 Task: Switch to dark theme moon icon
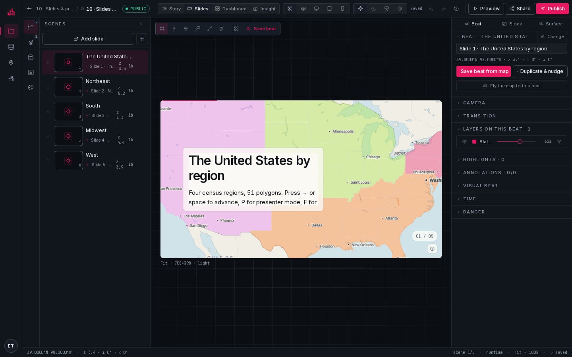pyautogui.click(x=374, y=9)
